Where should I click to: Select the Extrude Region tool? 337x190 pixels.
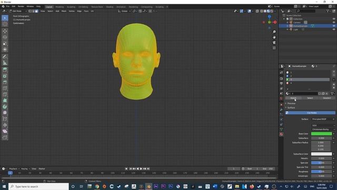pos(5,70)
